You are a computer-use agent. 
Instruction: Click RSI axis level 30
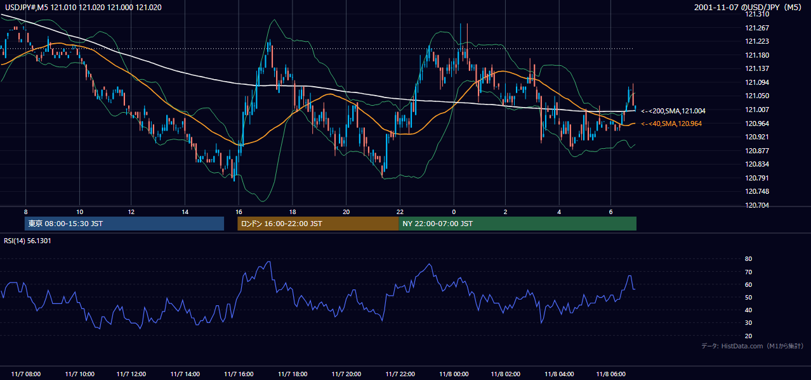[749, 323]
